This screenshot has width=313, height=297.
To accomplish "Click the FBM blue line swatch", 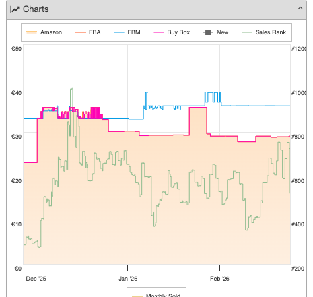I will pyautogui.click(x=119, y=32).
